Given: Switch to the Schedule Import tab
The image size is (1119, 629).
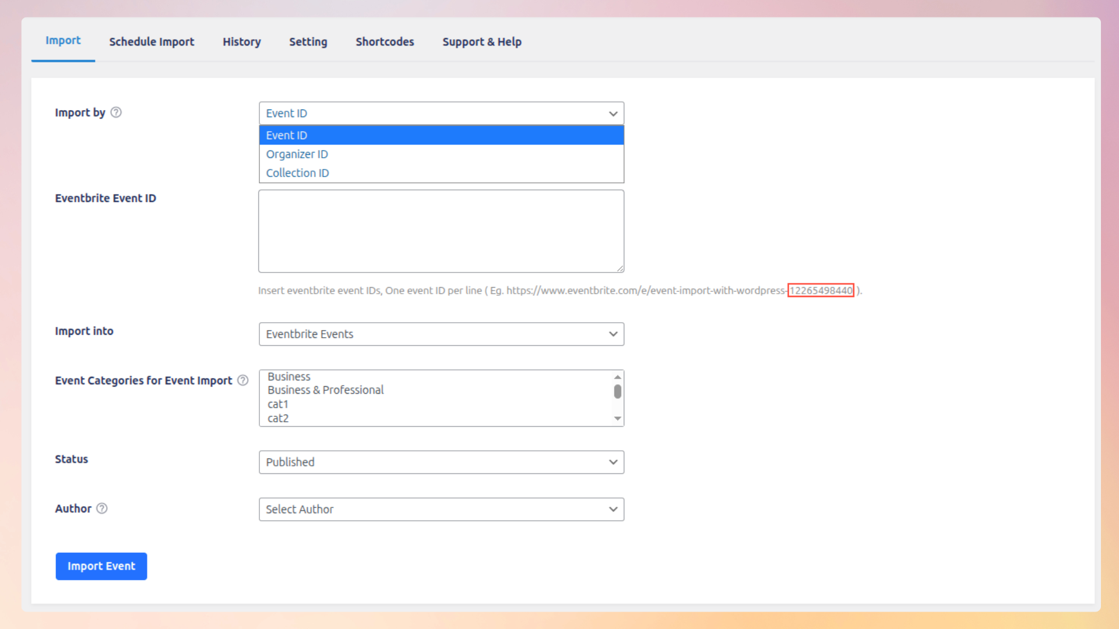Looking at the screenshot, I should tap(152, 41).
